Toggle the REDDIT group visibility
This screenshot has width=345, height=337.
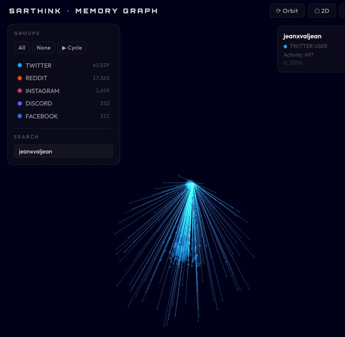(x=36, y=78)
